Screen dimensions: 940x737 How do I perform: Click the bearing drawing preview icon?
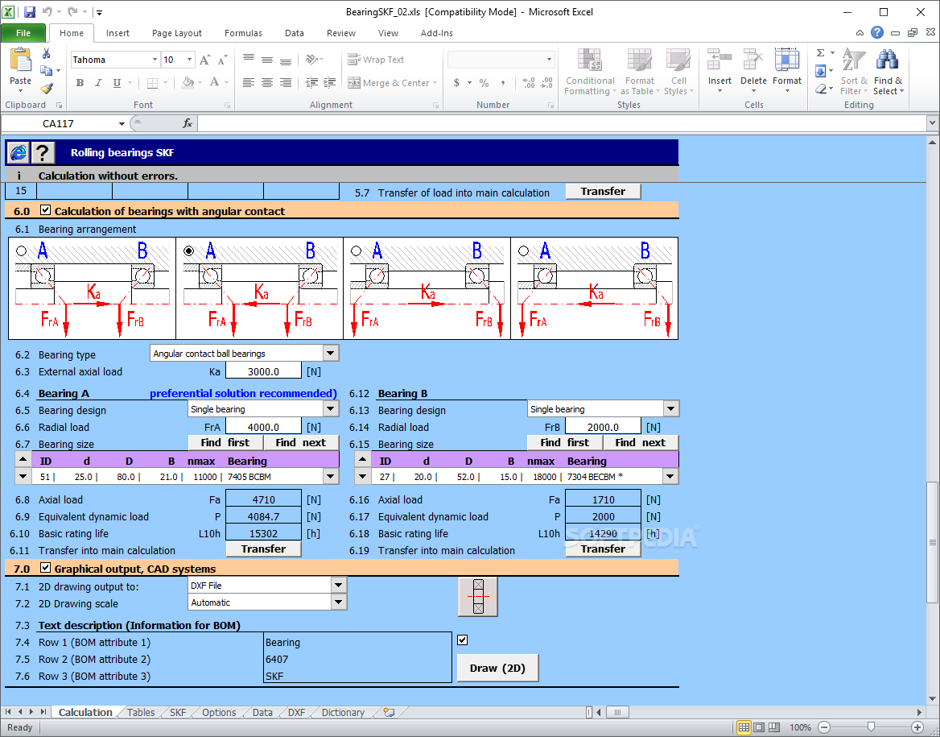(478, 597)
